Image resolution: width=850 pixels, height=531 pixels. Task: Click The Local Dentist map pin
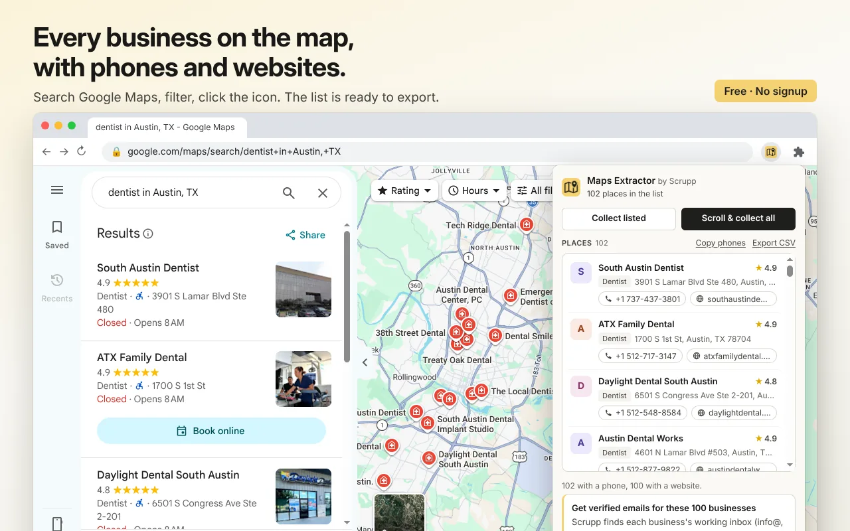(481, 390)
